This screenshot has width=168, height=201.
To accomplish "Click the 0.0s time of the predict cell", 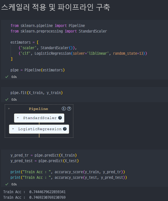I will coord(14,184).
